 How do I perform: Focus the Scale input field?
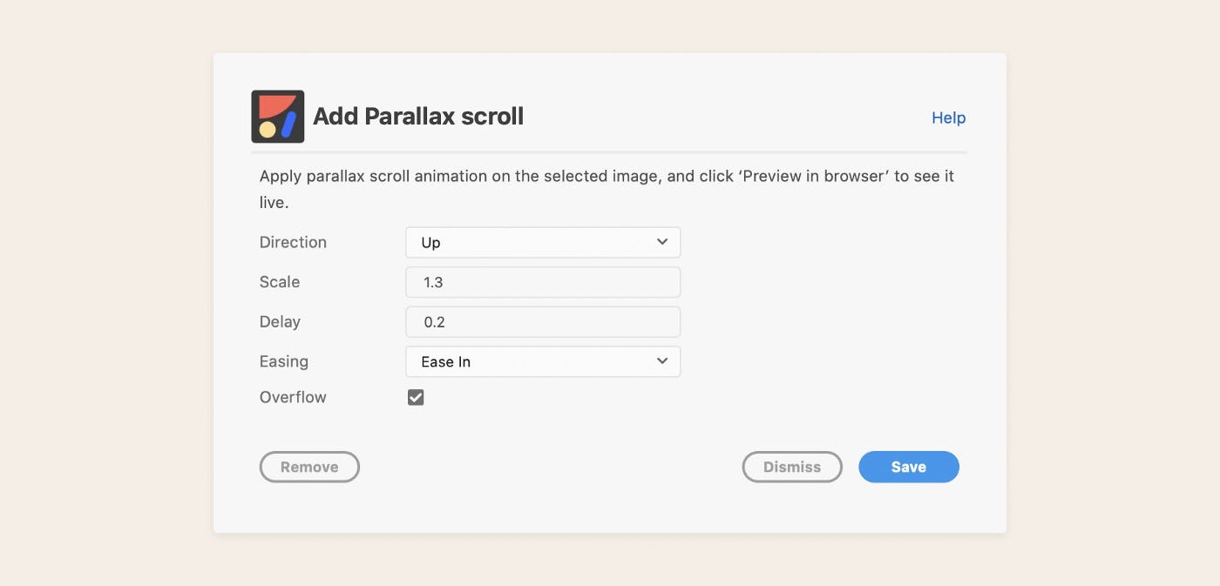click(x=542, y=282)
